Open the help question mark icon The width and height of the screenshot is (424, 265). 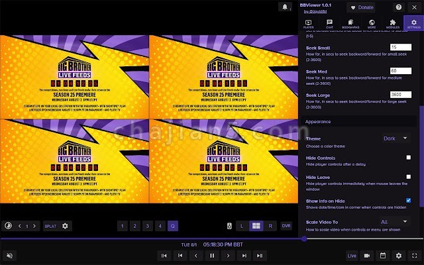(399, 7)
